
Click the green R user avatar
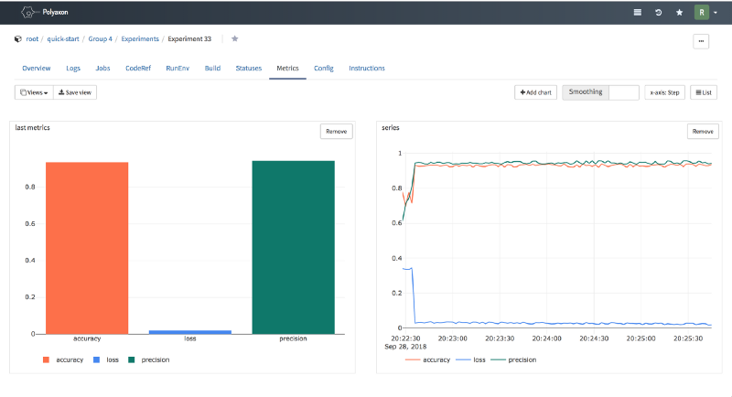702,13
